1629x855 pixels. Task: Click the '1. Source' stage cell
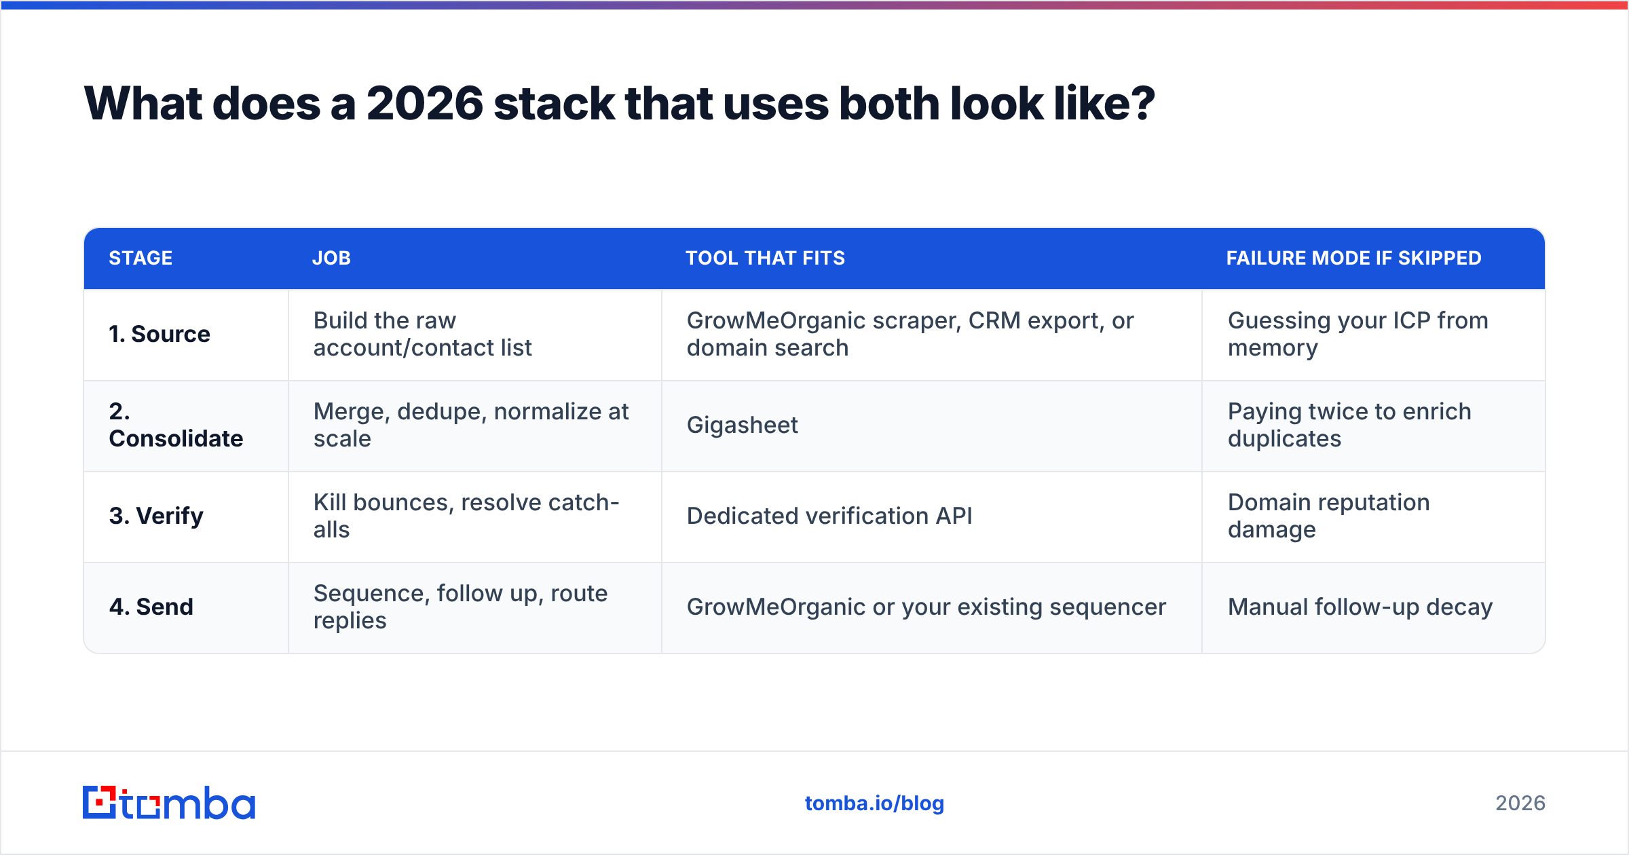pos(187,335)
